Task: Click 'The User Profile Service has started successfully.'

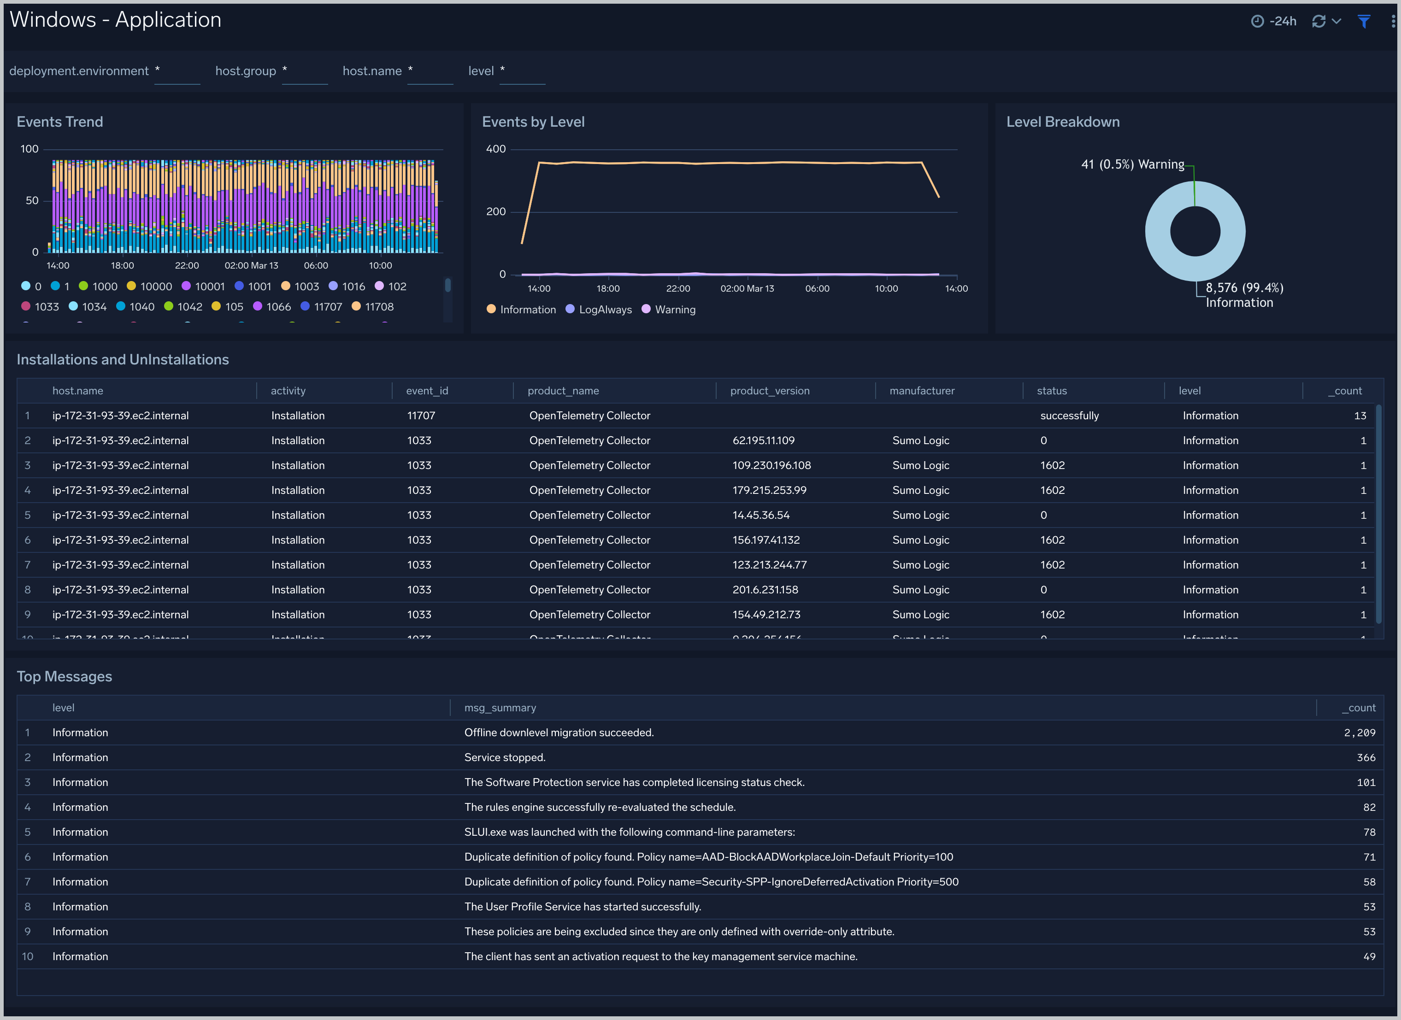Action: click(x=583, y=907)
